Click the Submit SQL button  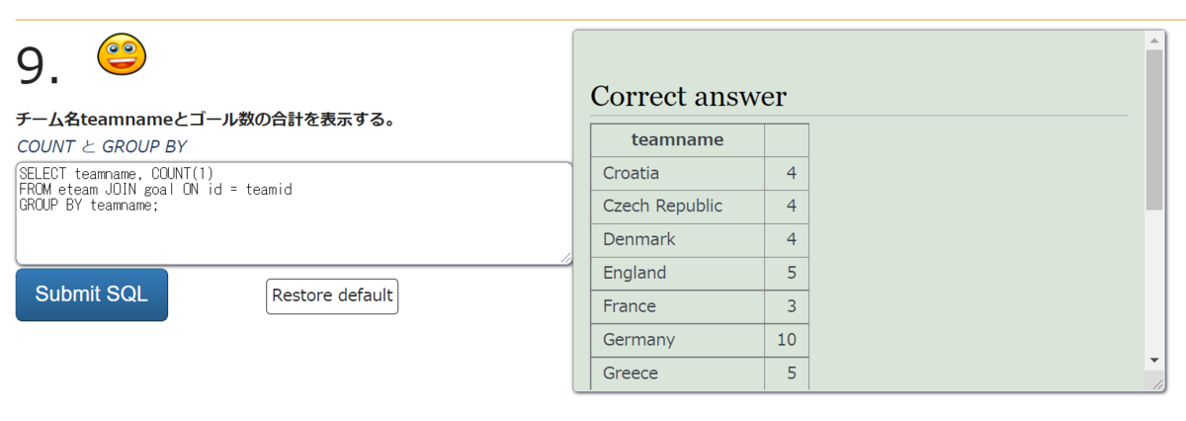point(92,295)
